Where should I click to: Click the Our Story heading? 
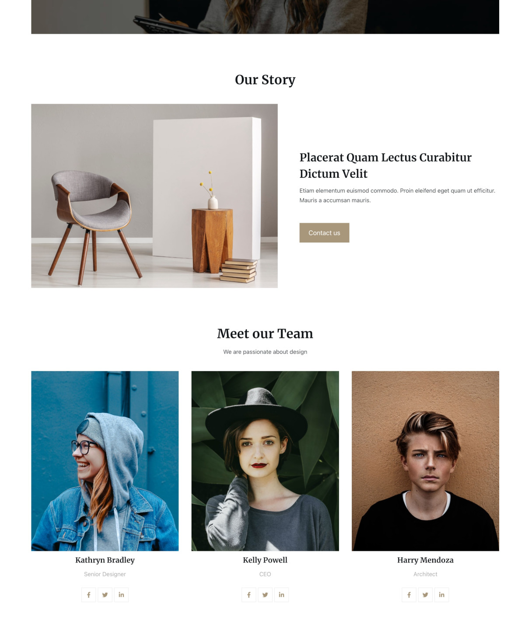pyautogui.click(x=265, y=80)
